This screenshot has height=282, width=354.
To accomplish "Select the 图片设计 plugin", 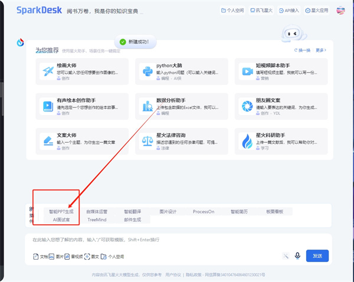I will tap(168, 212).
